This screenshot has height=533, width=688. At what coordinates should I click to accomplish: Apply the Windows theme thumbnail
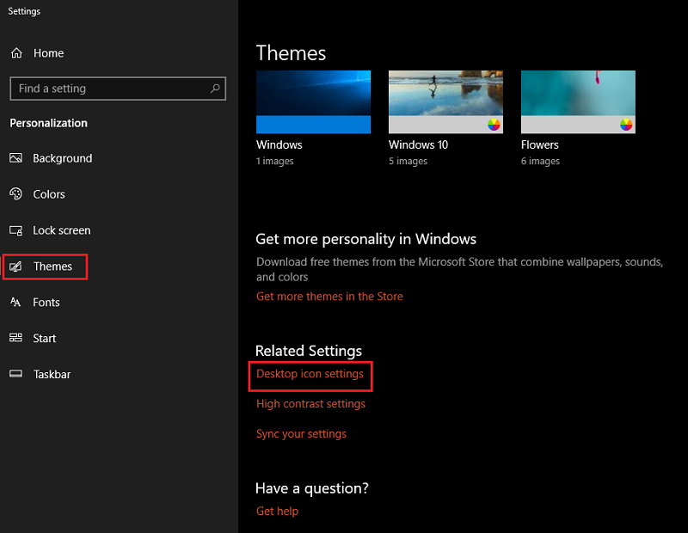(313, 101)
